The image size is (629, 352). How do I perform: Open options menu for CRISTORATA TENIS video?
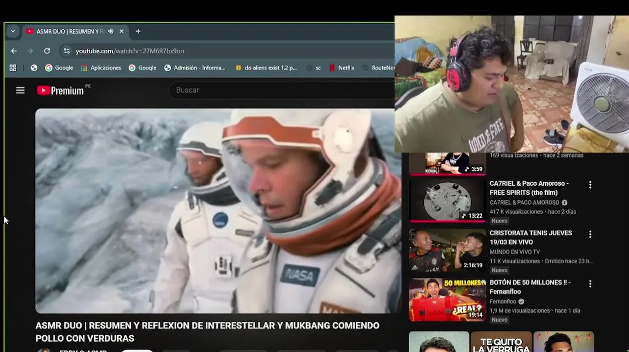coord(590,234)
